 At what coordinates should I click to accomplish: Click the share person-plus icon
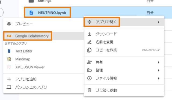(89, 62)
